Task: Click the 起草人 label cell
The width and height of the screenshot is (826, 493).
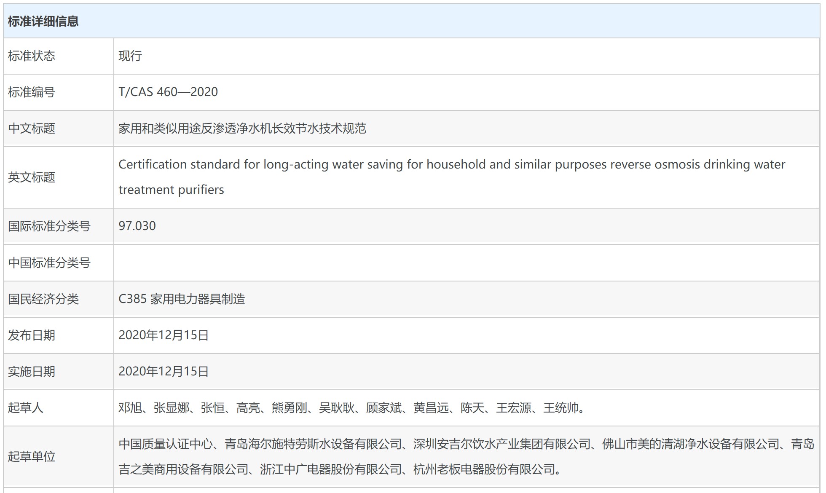Action: tap(26, 408)
